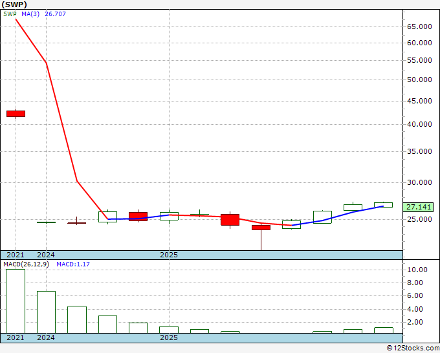Screen dimensions: 440x353
Task: Click the 2025 label on price chart axis
Action: [169, 255]
